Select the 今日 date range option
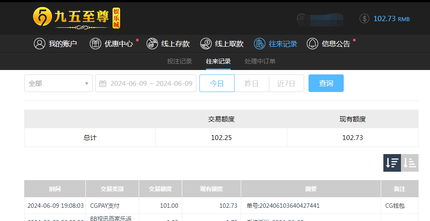 click(217, 83)
